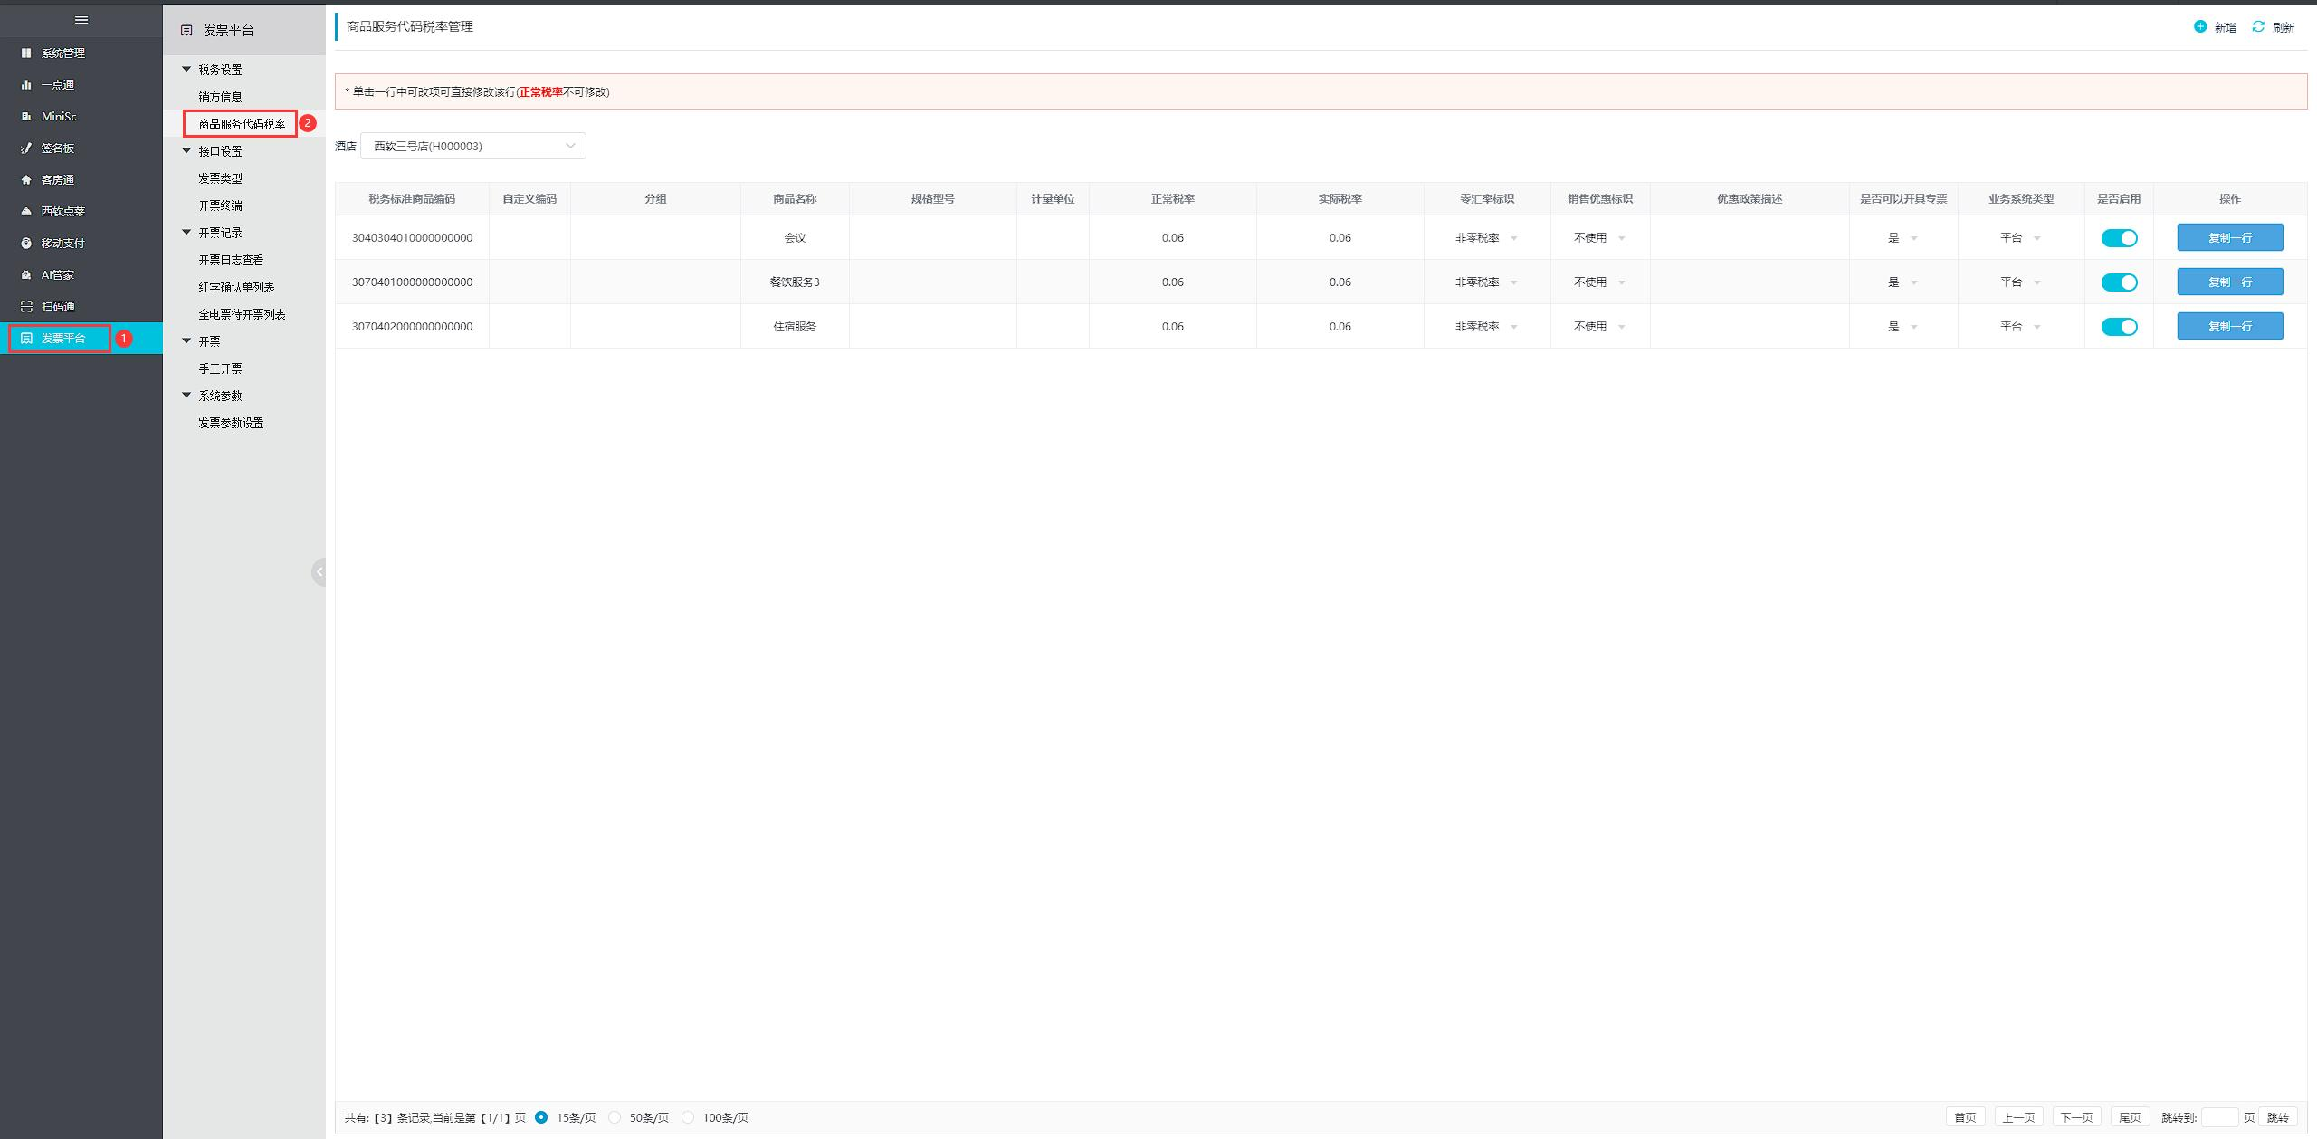The height and width of the screenshot is (1139, 2317).
Task: Click the 跳转 jump button
Action: tap(2278, 1117)
